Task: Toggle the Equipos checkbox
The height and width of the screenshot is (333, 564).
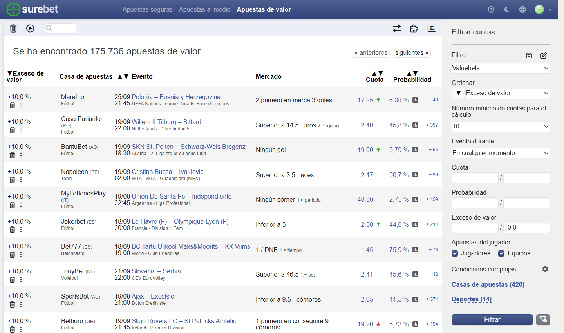Action: (x=501, y=253)
